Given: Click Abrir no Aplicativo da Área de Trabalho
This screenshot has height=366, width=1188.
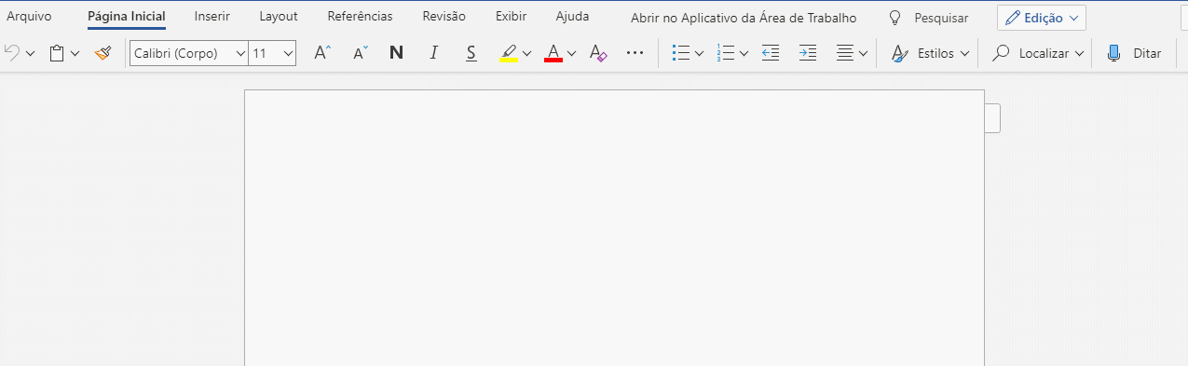Looking at the screenshot, I should click(744, 18).
